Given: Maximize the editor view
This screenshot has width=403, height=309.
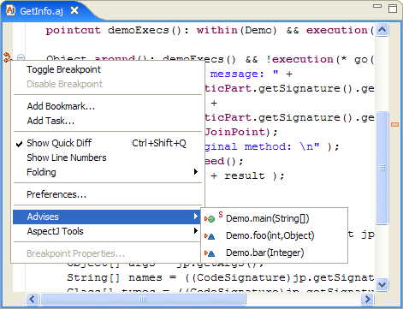Looking at the screenshot, I should pyautogui.click(x=393, y=9).
